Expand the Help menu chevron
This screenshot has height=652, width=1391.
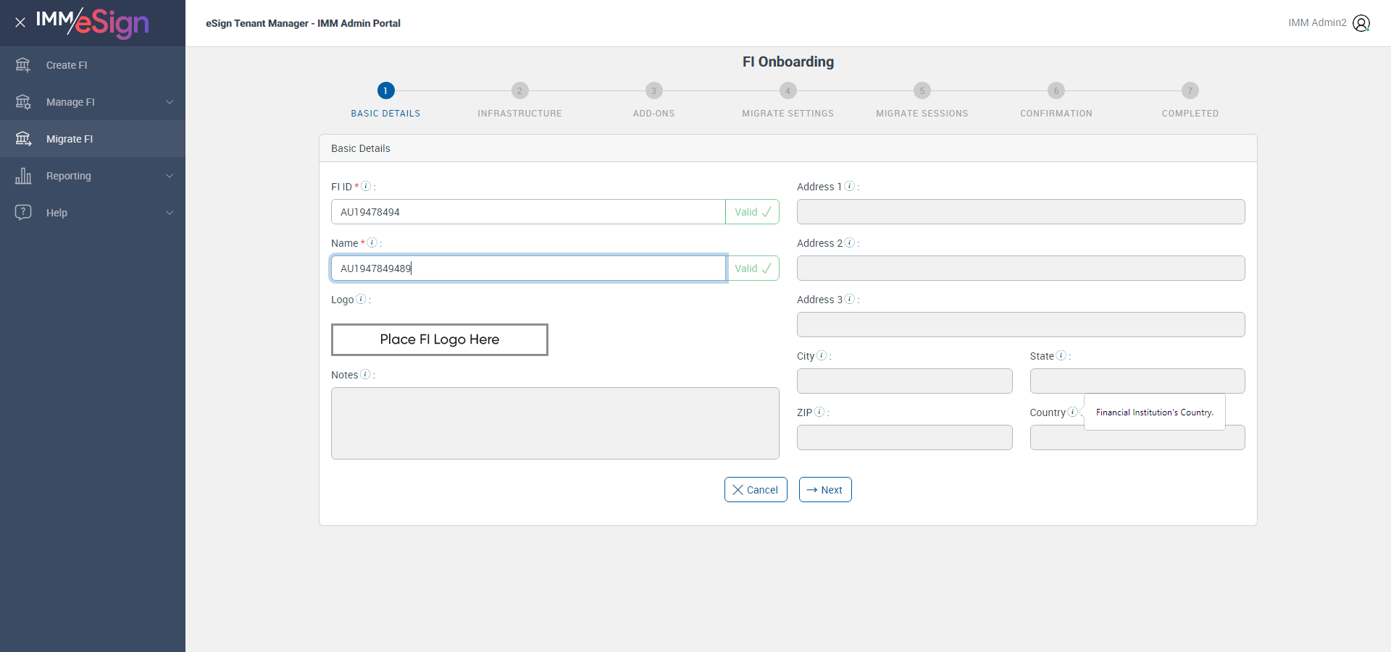170,213
